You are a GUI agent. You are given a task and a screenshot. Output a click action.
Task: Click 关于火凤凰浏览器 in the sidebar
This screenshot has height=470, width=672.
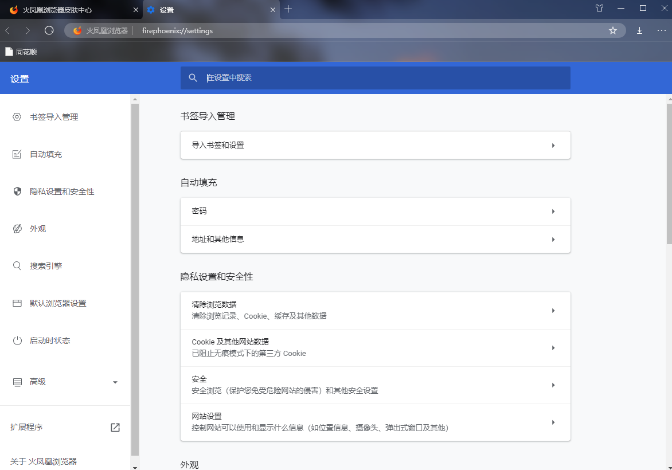tap(43, 461)
